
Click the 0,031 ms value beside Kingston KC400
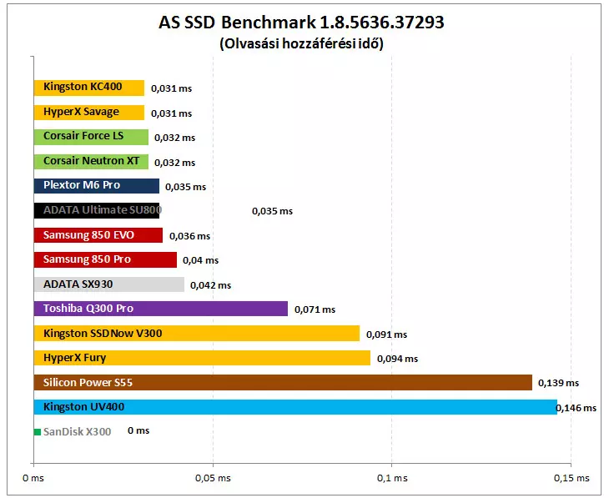[171, 88]
